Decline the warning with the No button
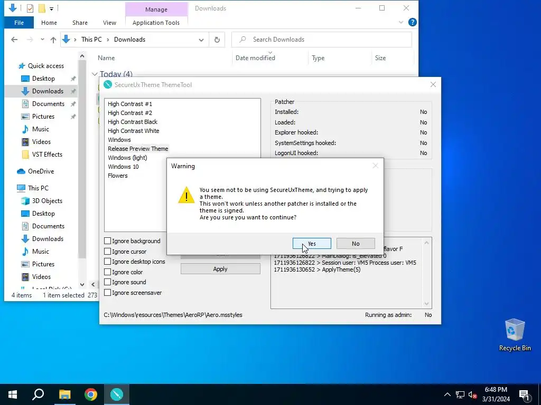541x405 pixels. pos(356,244)
